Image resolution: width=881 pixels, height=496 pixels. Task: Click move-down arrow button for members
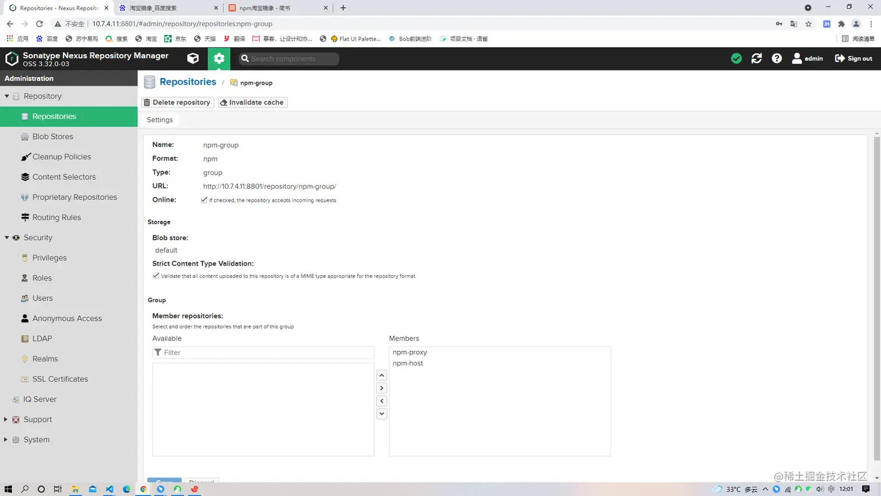pos(382,414)
